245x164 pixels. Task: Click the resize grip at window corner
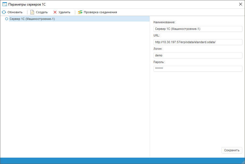point(243,162)
